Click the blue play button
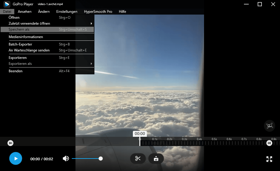This screenshot has height=171, width=280. (x=16, y=158)
